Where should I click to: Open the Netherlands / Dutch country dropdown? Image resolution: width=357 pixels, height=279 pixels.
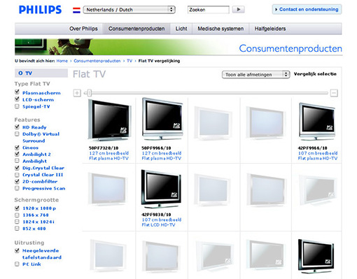(129, 10)
